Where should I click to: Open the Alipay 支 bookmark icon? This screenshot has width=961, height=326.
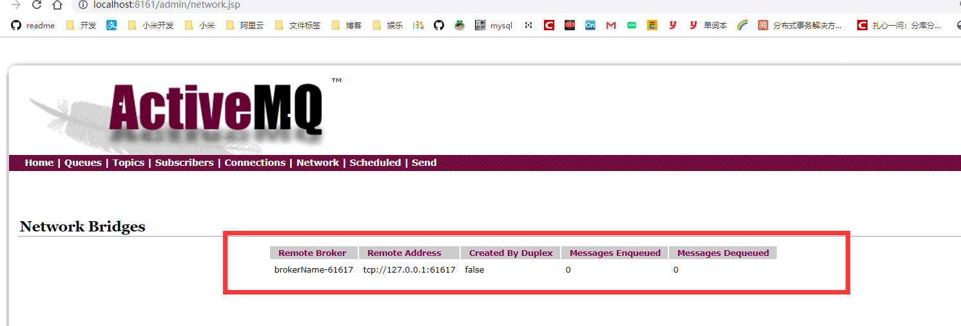[112, 26]
